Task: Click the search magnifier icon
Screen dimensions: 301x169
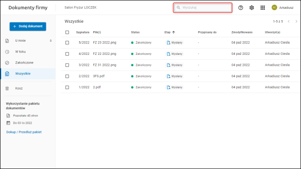Action: point(178,7)
